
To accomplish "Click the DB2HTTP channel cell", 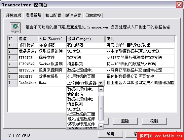I will tap(28, 77).
